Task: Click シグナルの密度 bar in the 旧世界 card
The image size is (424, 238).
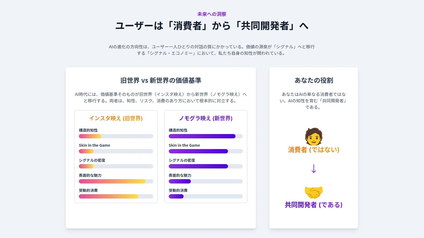Action: pos(116,166)
